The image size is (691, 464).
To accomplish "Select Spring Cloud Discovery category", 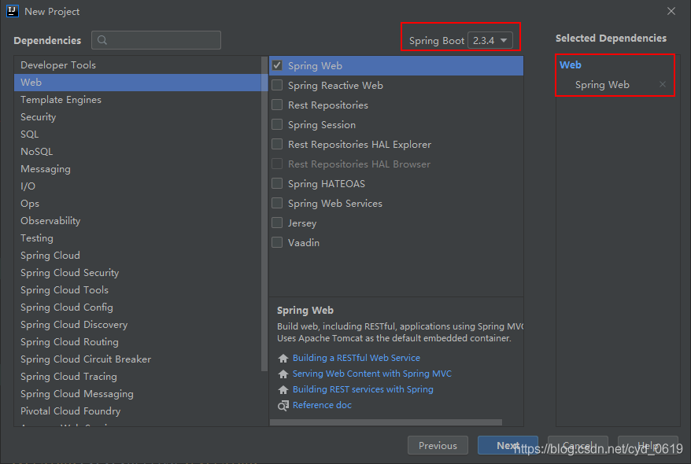I will pyautogui.click(x=138, y=325).
